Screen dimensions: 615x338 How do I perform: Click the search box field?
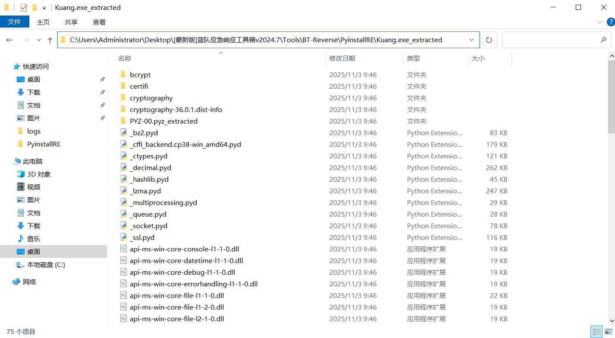557,40
